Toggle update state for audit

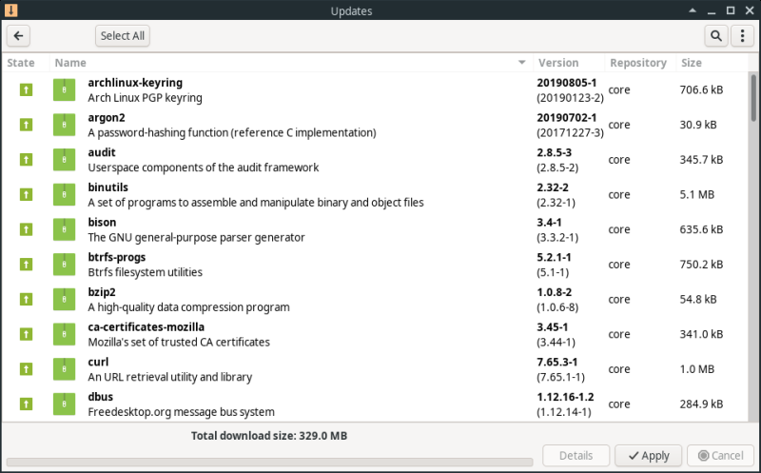point(26,159)
